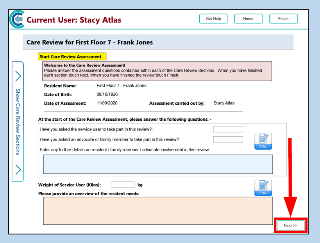Select the service user participation answer field
Image resolution: width=320 pixels, height=243 pixels.
click(228, 129)
